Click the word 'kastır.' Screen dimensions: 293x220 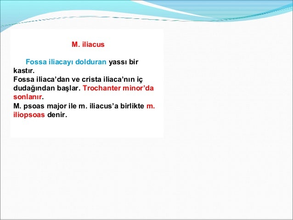pos(24,71)
